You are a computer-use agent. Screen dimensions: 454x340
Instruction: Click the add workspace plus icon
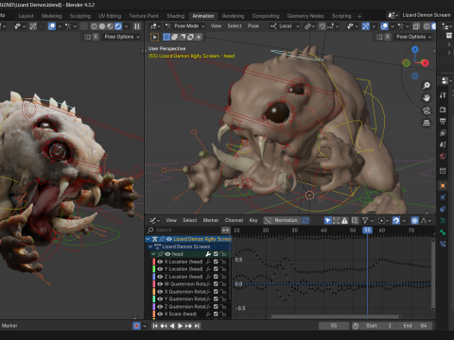(359, 16)
